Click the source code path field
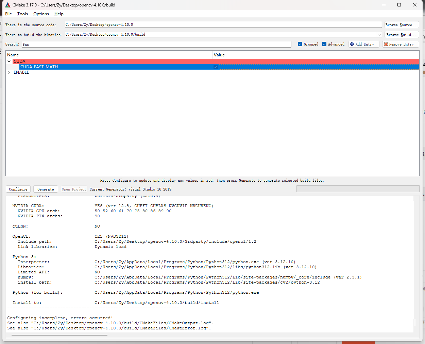Image resolution: width=425 pixels, height=344 pixels. click(x=223, y=25)
